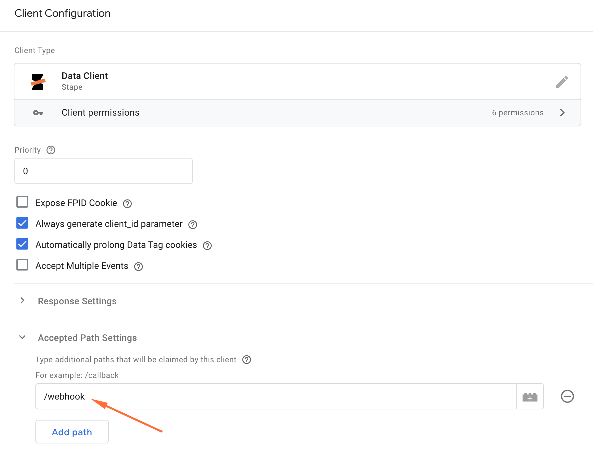This screenshot has height=450, width=593.
Task: Click the 'Client Configuration' heading
Action: tap(63, 13)
